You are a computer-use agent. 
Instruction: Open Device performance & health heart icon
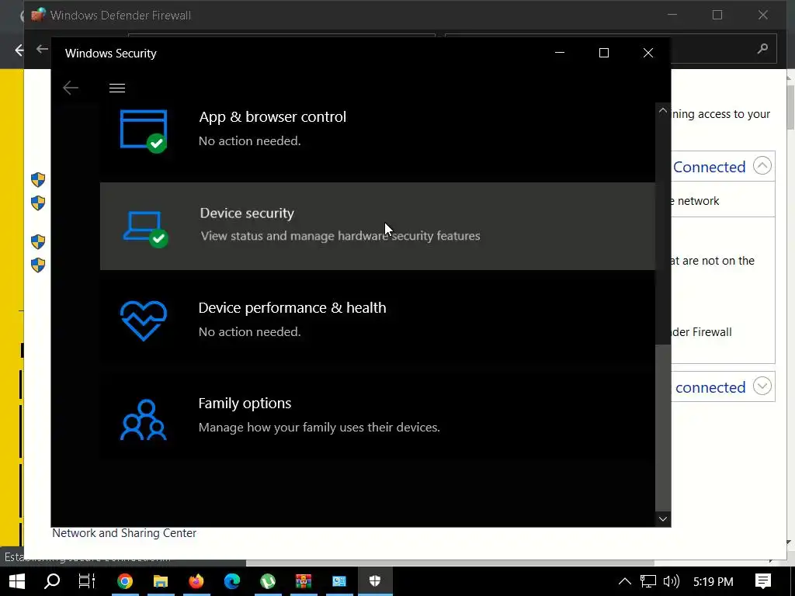[x=144, y=321]
